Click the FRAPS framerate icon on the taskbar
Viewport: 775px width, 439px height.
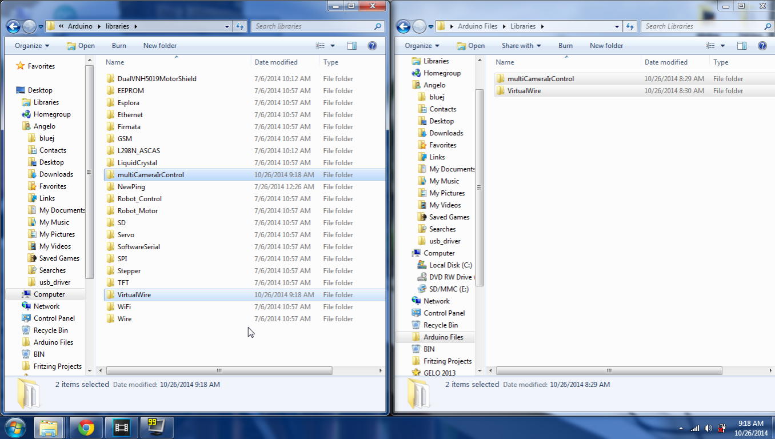[156, 427]
